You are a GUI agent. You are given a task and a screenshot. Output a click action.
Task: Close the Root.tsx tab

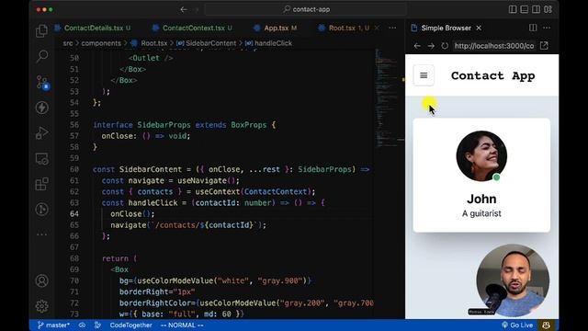377,29
